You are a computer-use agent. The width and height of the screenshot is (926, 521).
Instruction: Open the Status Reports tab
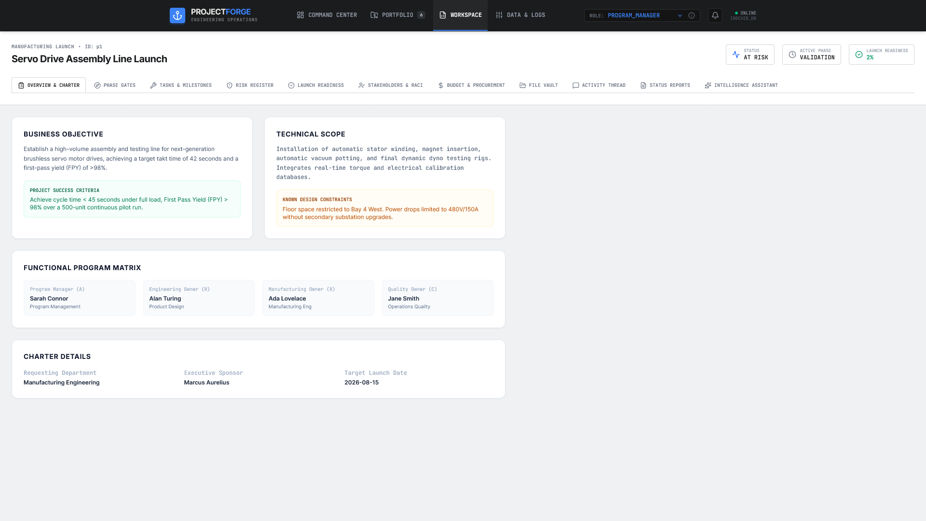click(665, 85)
